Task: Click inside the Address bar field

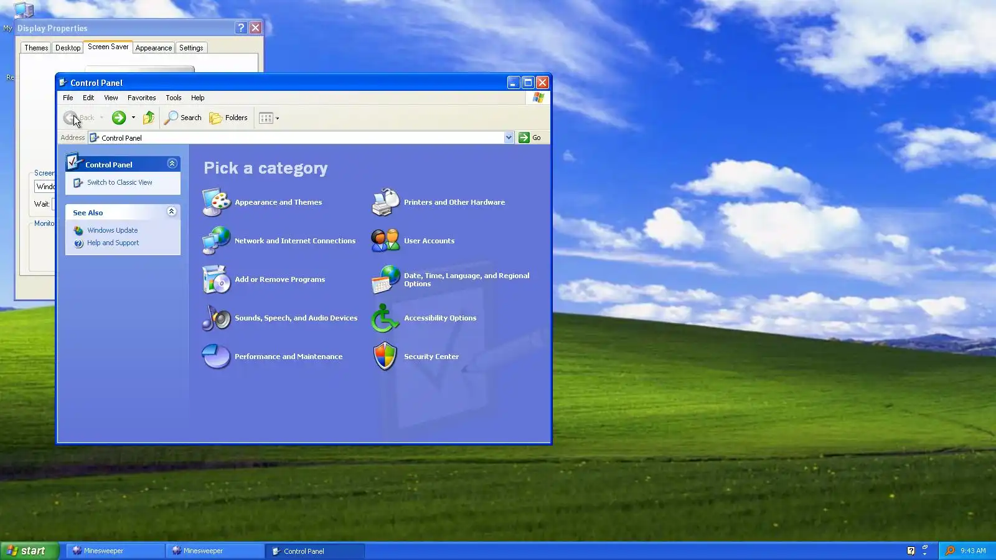Action: pyautogui.click(x=301, y=138)
